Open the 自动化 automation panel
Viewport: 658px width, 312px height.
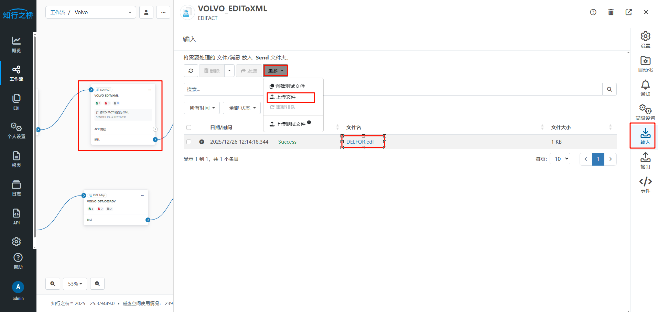click(645, 64)
